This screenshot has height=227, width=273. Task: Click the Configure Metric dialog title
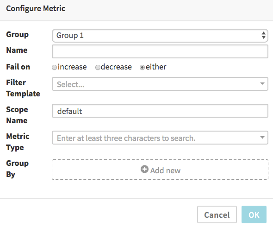point(36,8)
